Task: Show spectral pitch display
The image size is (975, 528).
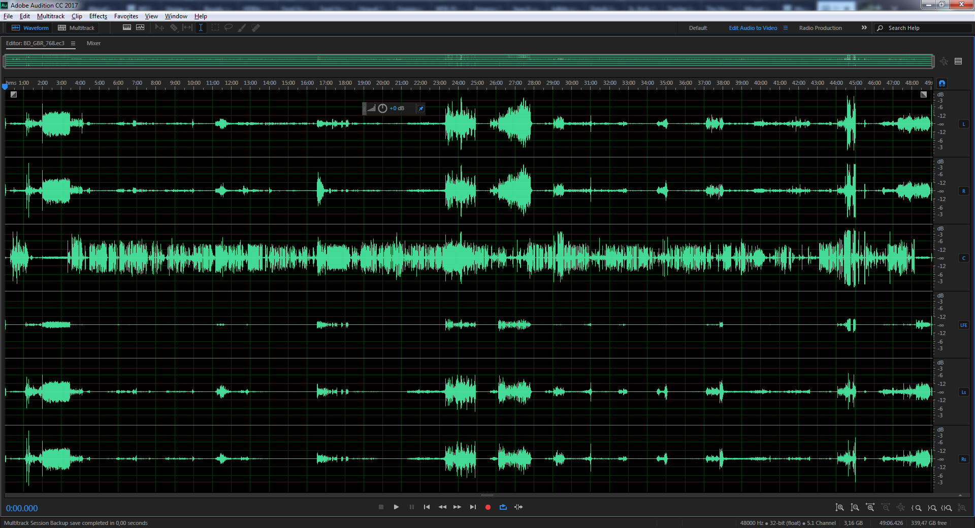Action: [140, 27]
